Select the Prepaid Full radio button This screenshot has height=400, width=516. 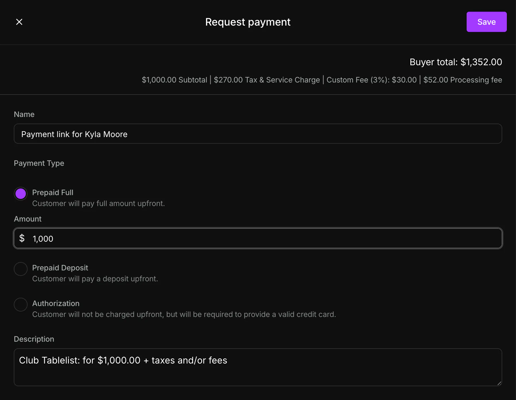point(21,194)
